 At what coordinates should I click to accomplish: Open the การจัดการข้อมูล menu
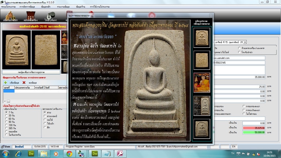pyautogui.click(x=27, y=7)
